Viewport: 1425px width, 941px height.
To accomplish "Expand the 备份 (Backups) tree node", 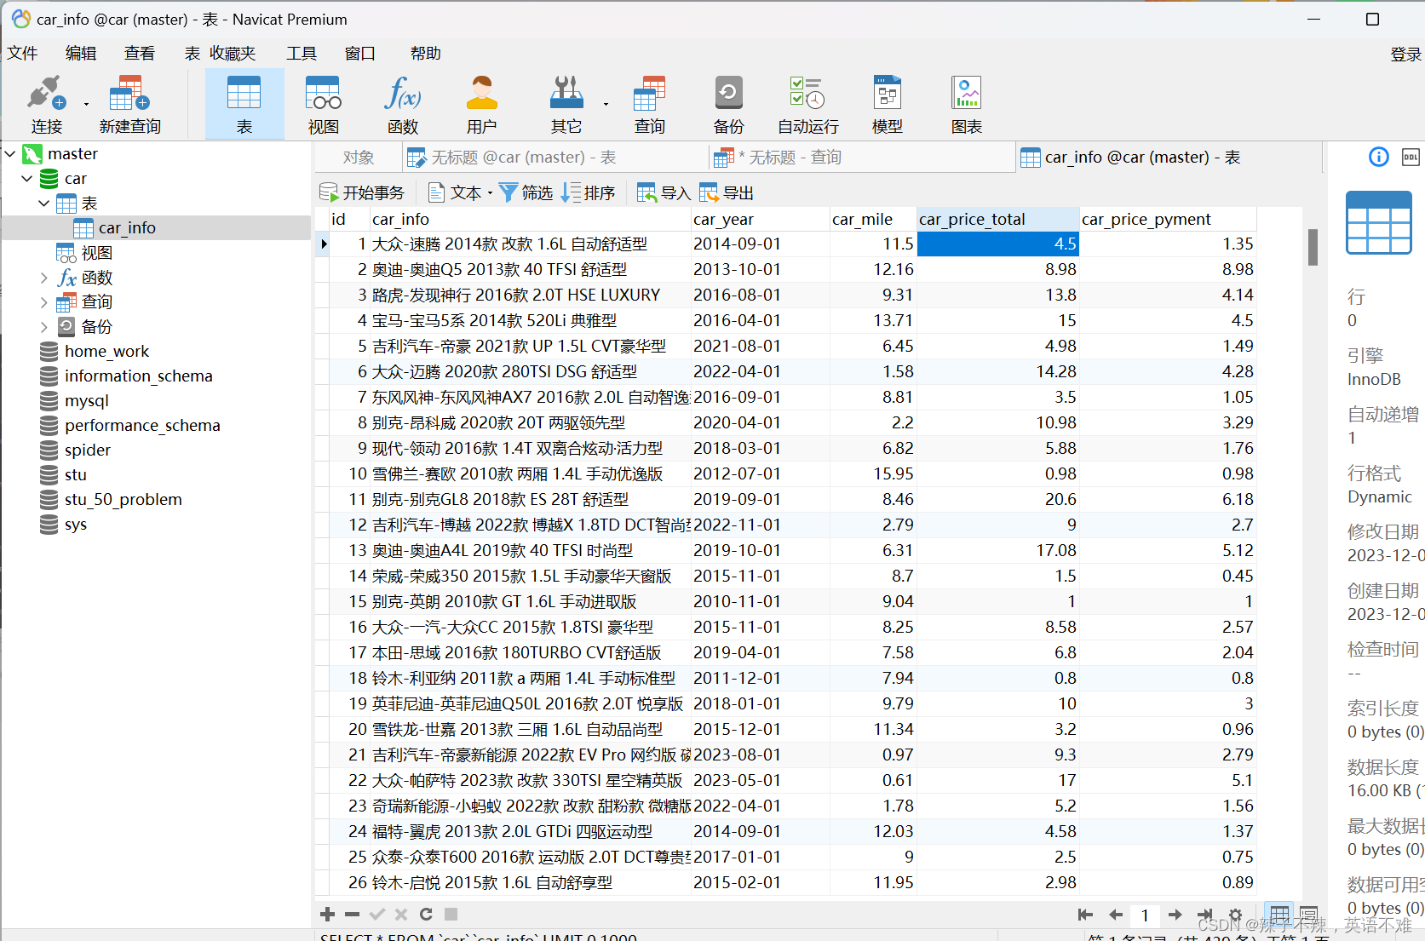I will 43,327.
